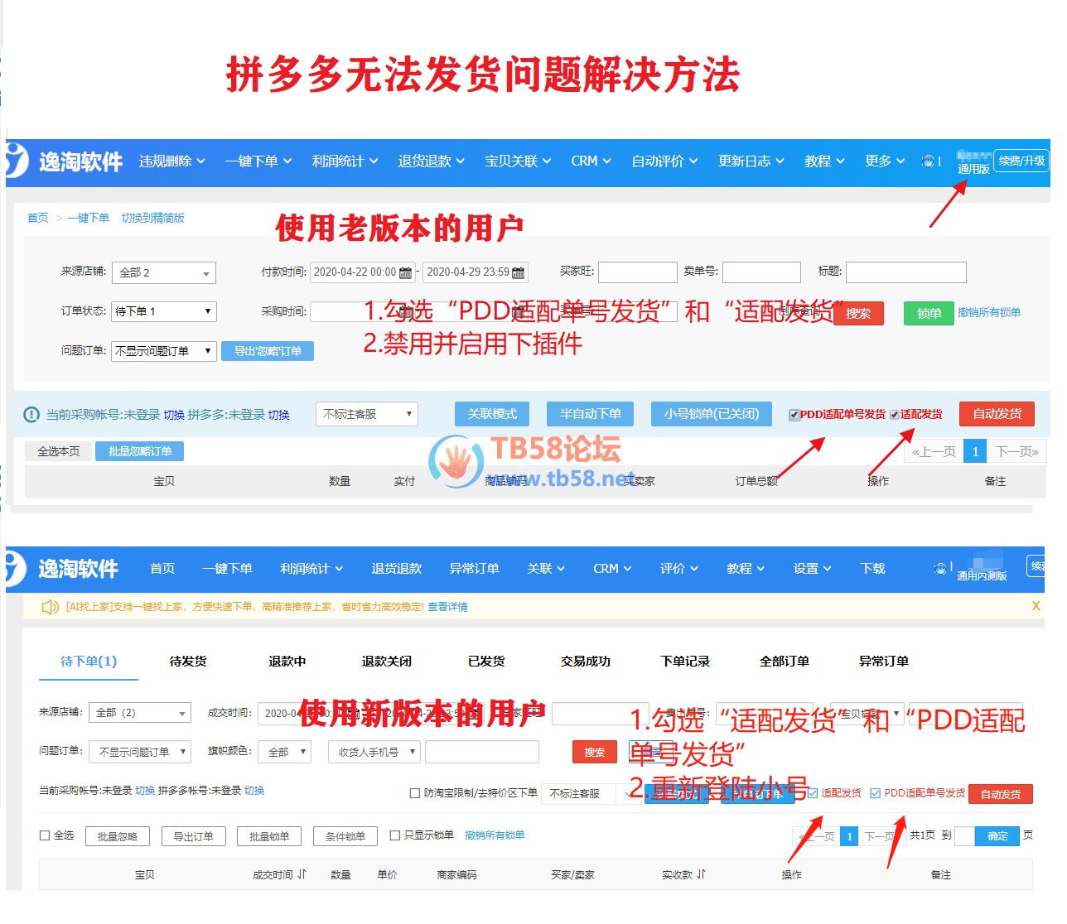This screenshot has height=924, width=1067.
Task: Enable 防淘宝限制/去特价区下单 checkbox
Action: click(415, 793)
